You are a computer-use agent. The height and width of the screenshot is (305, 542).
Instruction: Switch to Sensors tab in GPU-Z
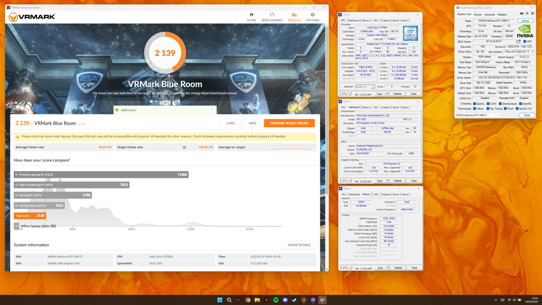[478, 14]
